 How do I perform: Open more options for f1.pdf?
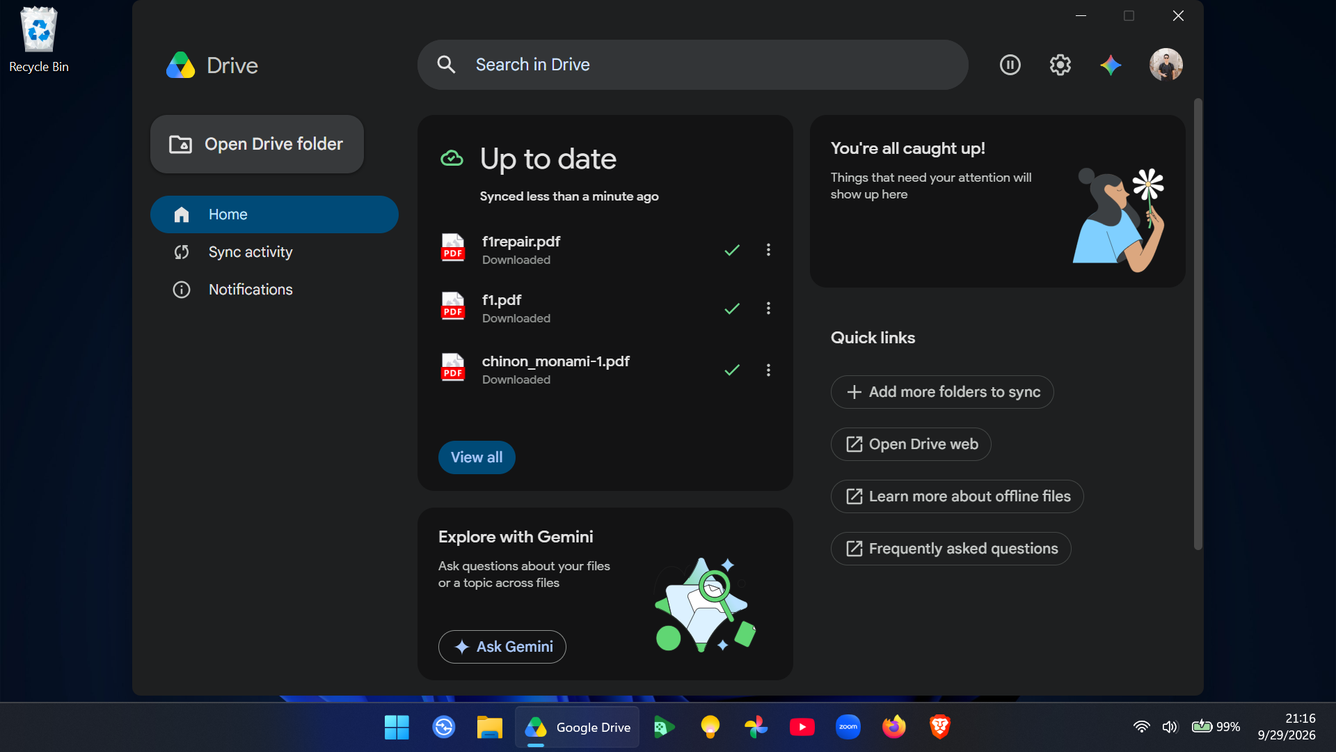[x=768, y=308]
